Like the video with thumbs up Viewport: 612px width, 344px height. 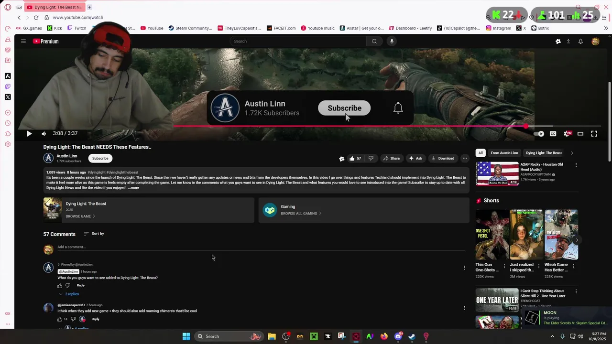(x=355, y=158)
